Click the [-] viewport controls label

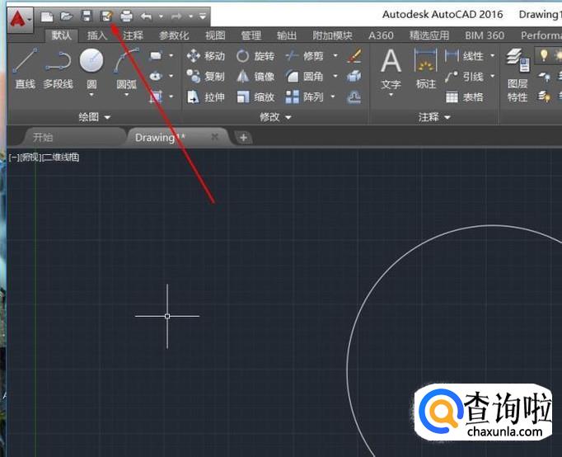tap(12, 157)
